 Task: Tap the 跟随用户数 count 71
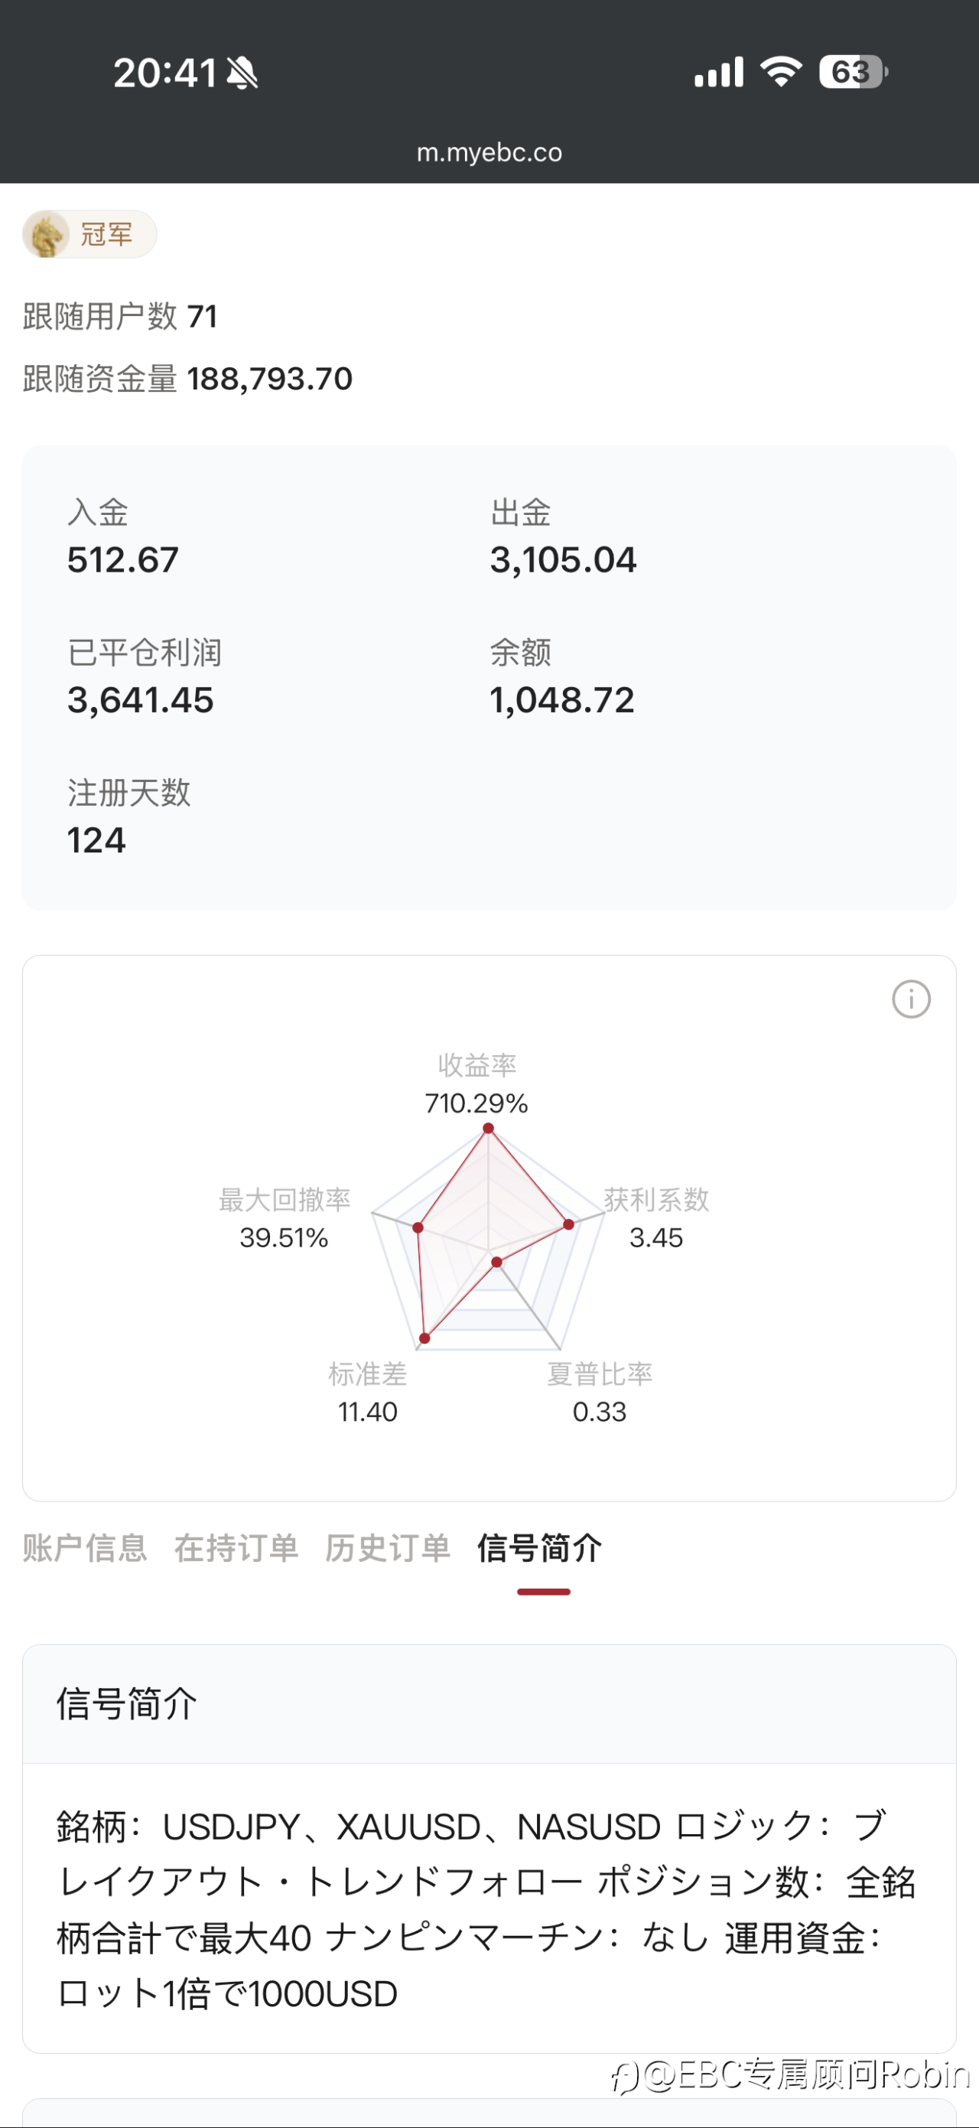pyautogui.click(x=202, y=316)
